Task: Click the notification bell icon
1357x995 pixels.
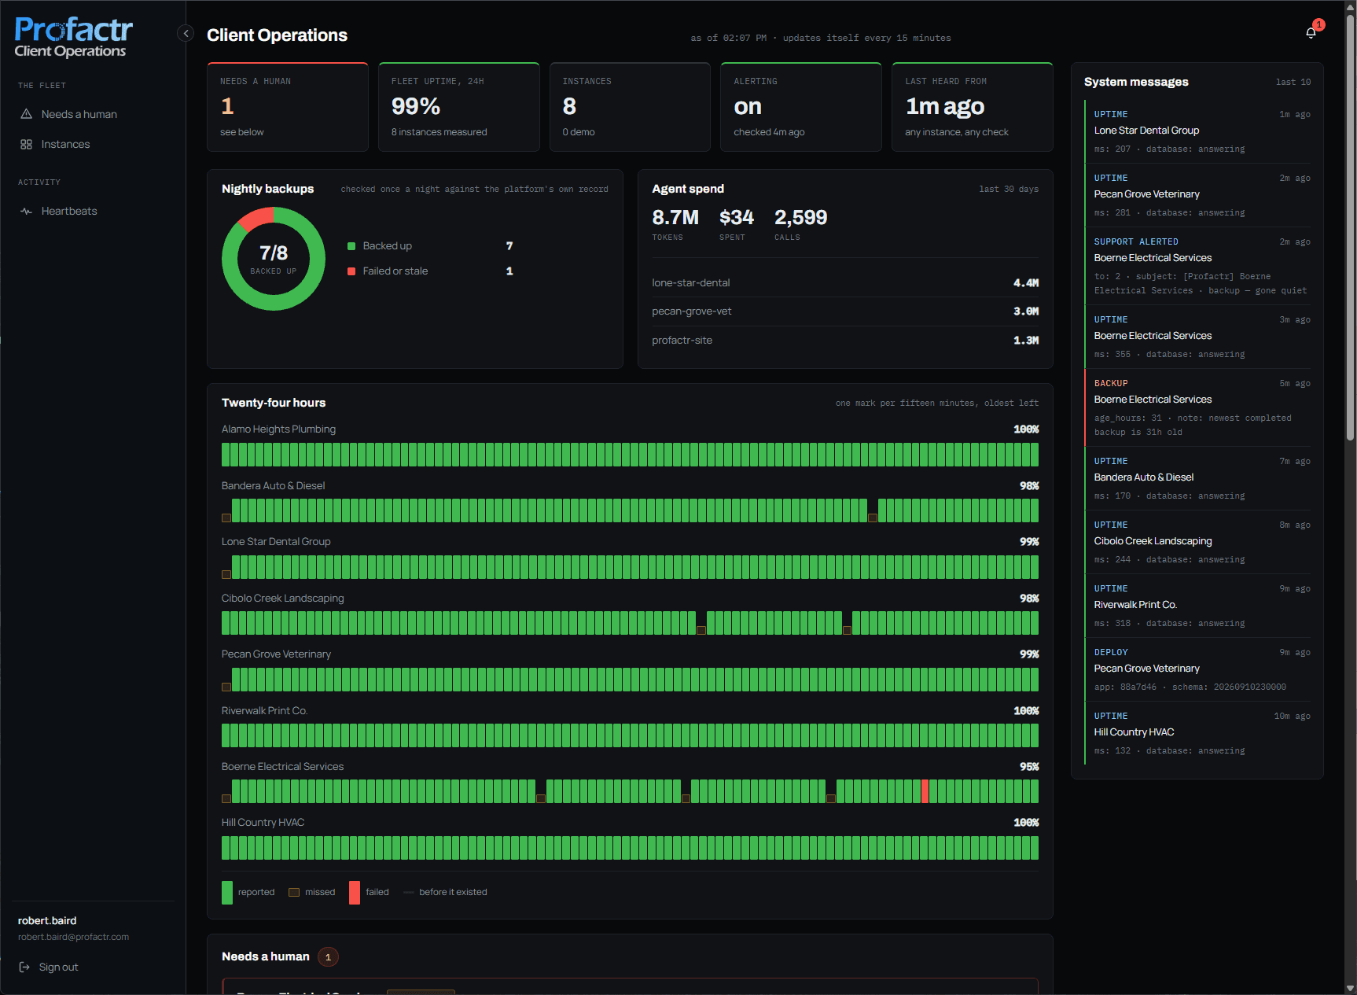Action: coord(1311,33)
